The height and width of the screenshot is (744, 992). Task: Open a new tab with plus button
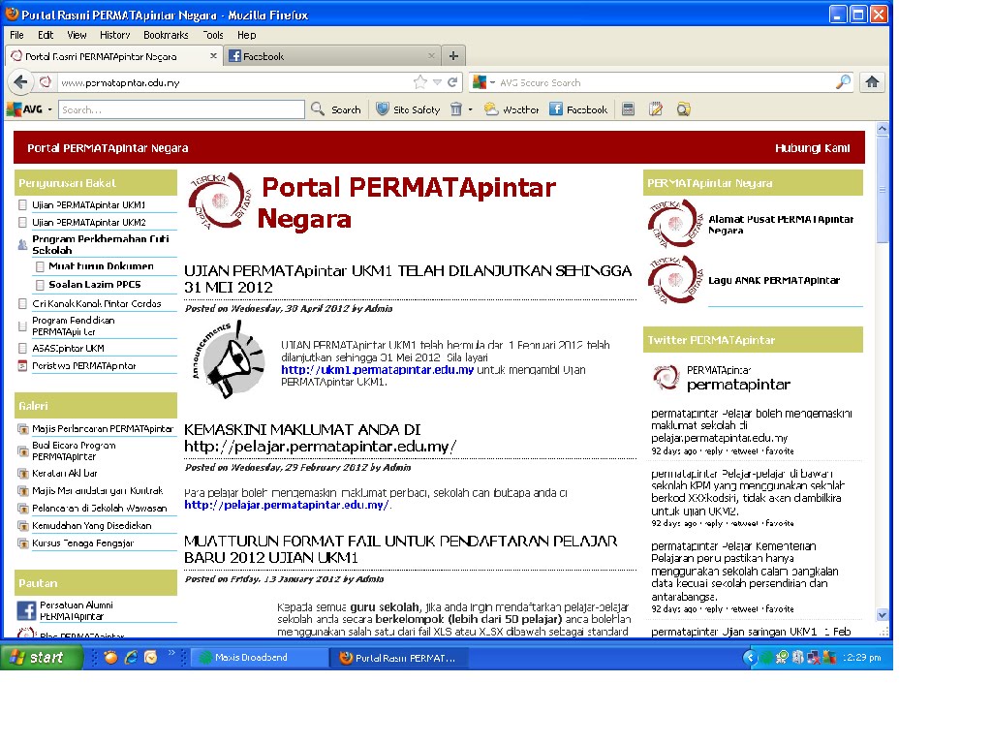[x=453, y=56]
